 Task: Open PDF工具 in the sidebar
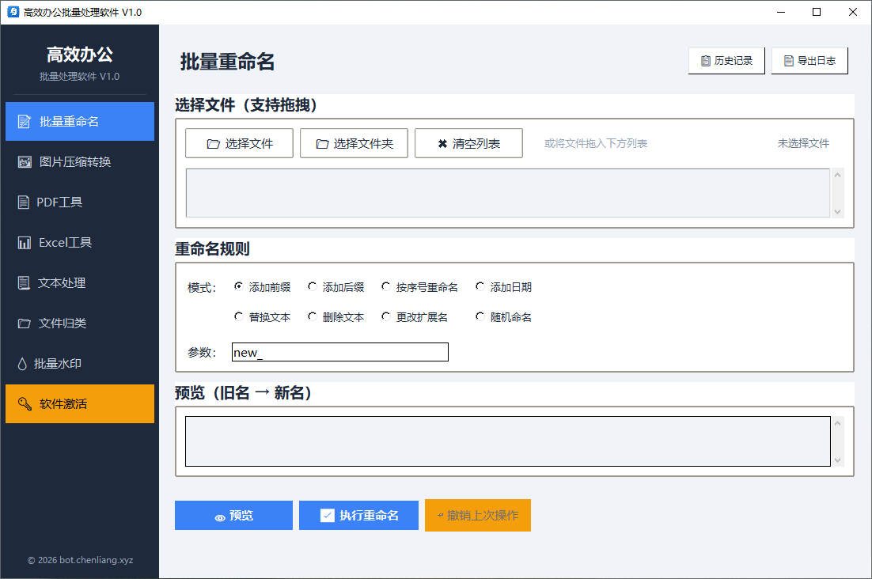coord(80,202)
